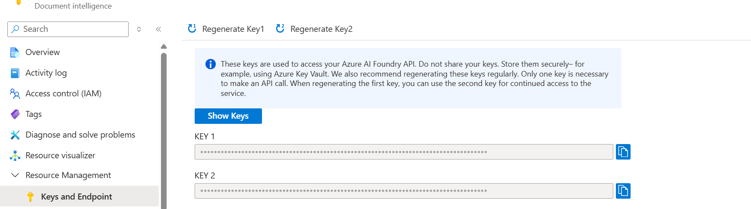Image resolution: width=751 pixels, height=209 pixels.
Task: Collapse the sidebar with double chevron
Action: click(x=158, y=29)
